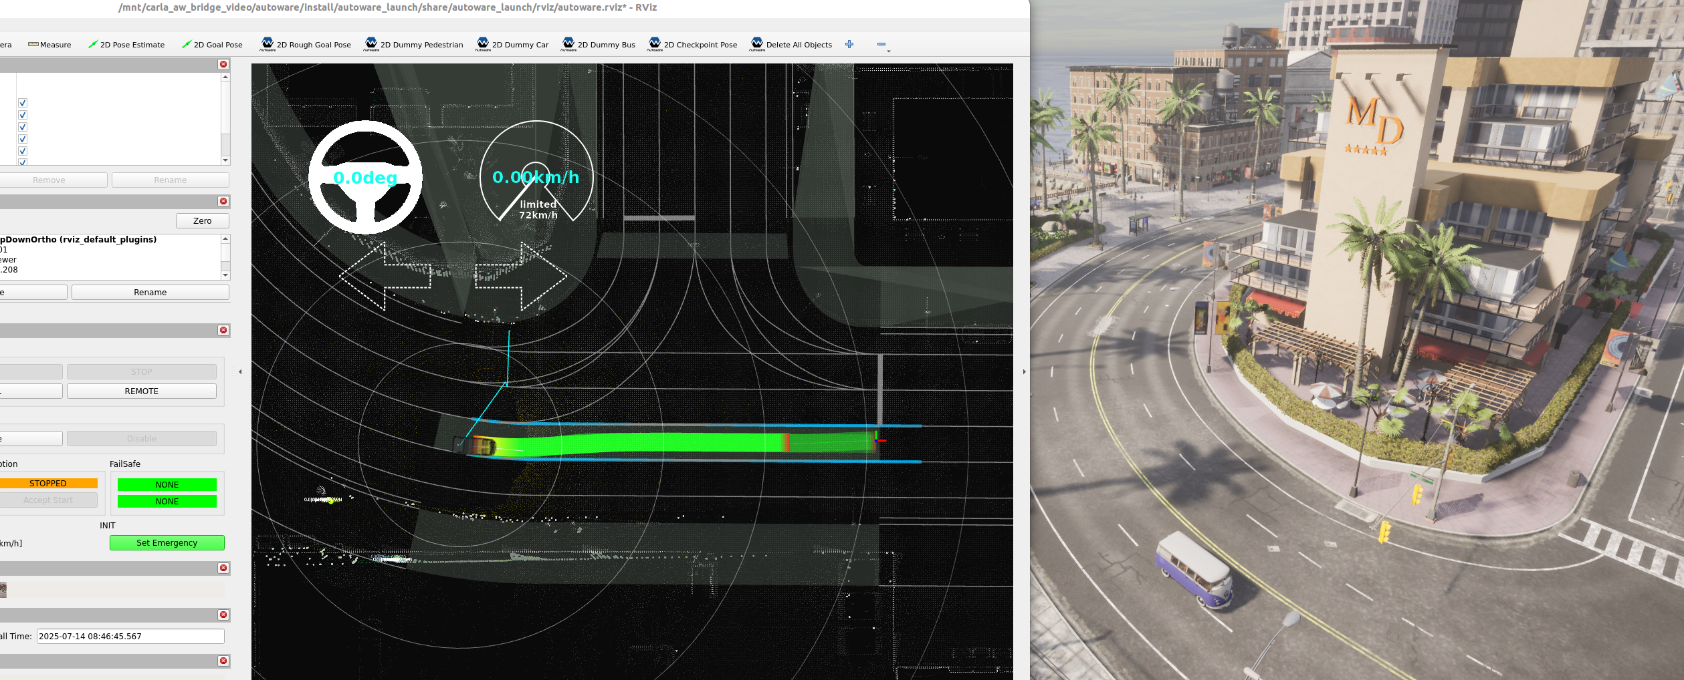Viewport: 1684px width, 680px height.
Task: Click the blue plus add-tool icon
Action: coord(849,44)
